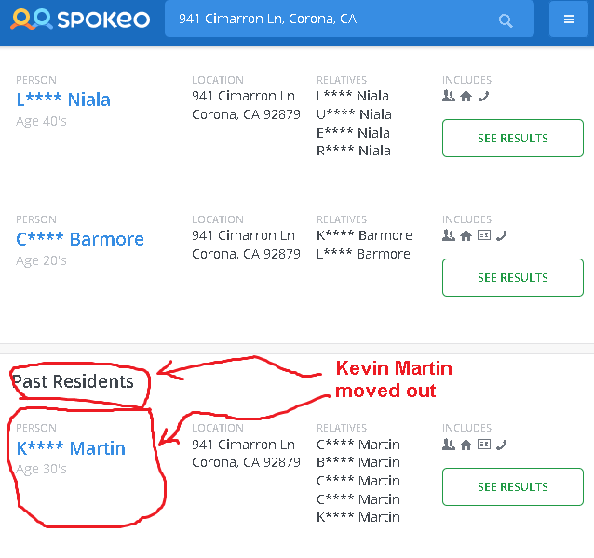Click the house icon in Barmore's row
The image size is (594, 558).
click(466, 235)
